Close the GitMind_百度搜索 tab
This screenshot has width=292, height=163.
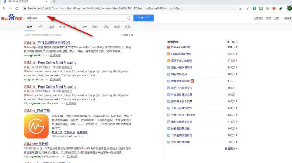click(46, 2)
